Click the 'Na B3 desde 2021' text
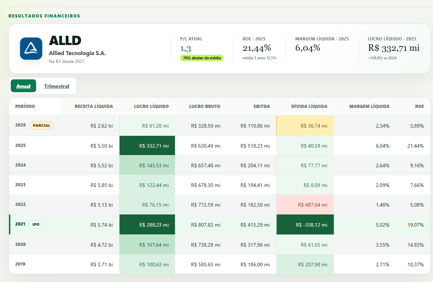 [67, 61]
